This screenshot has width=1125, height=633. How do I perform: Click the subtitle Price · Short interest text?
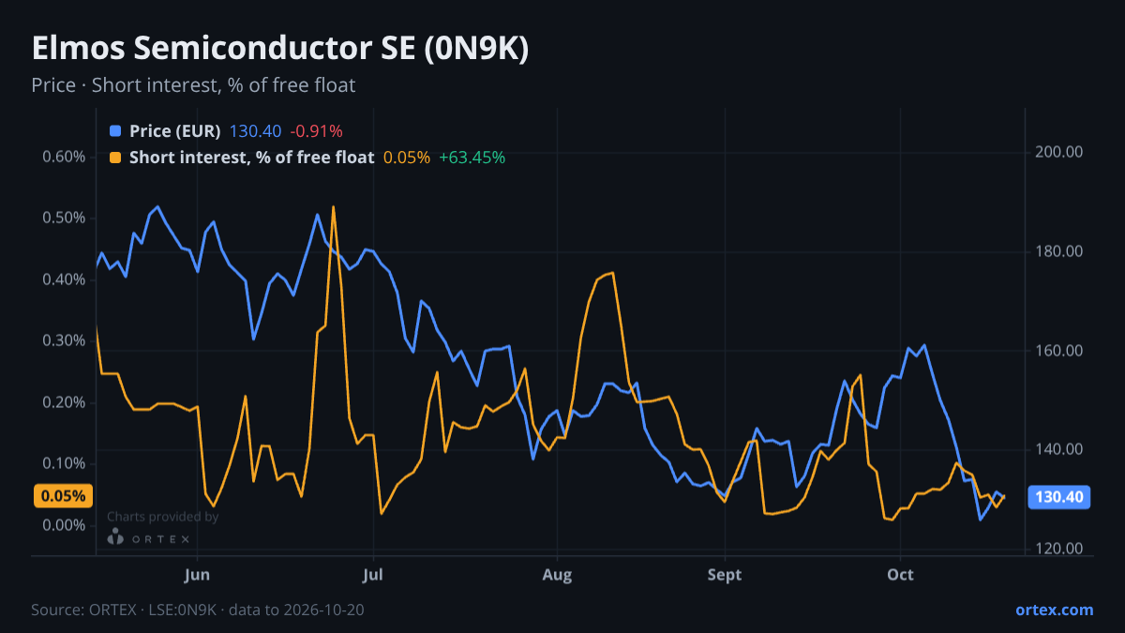tap(193, 85)
